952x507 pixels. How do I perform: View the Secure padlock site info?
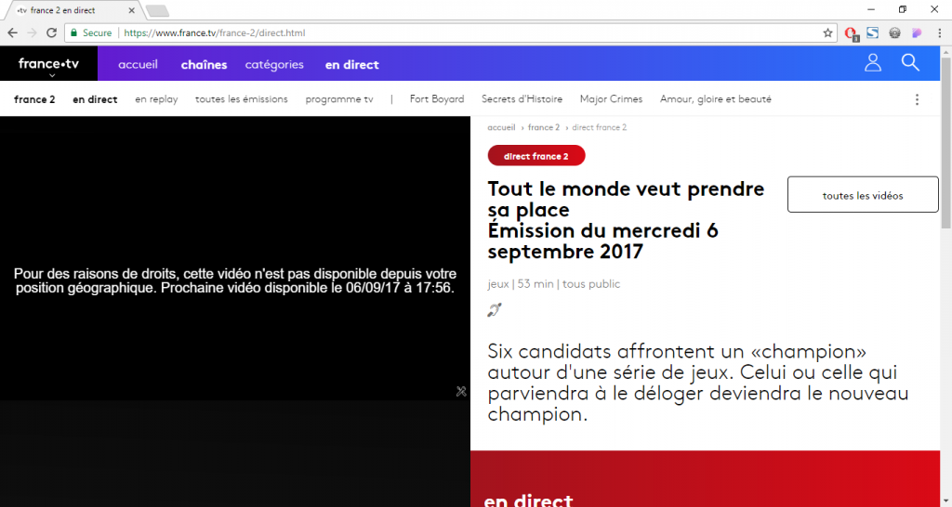91,32
